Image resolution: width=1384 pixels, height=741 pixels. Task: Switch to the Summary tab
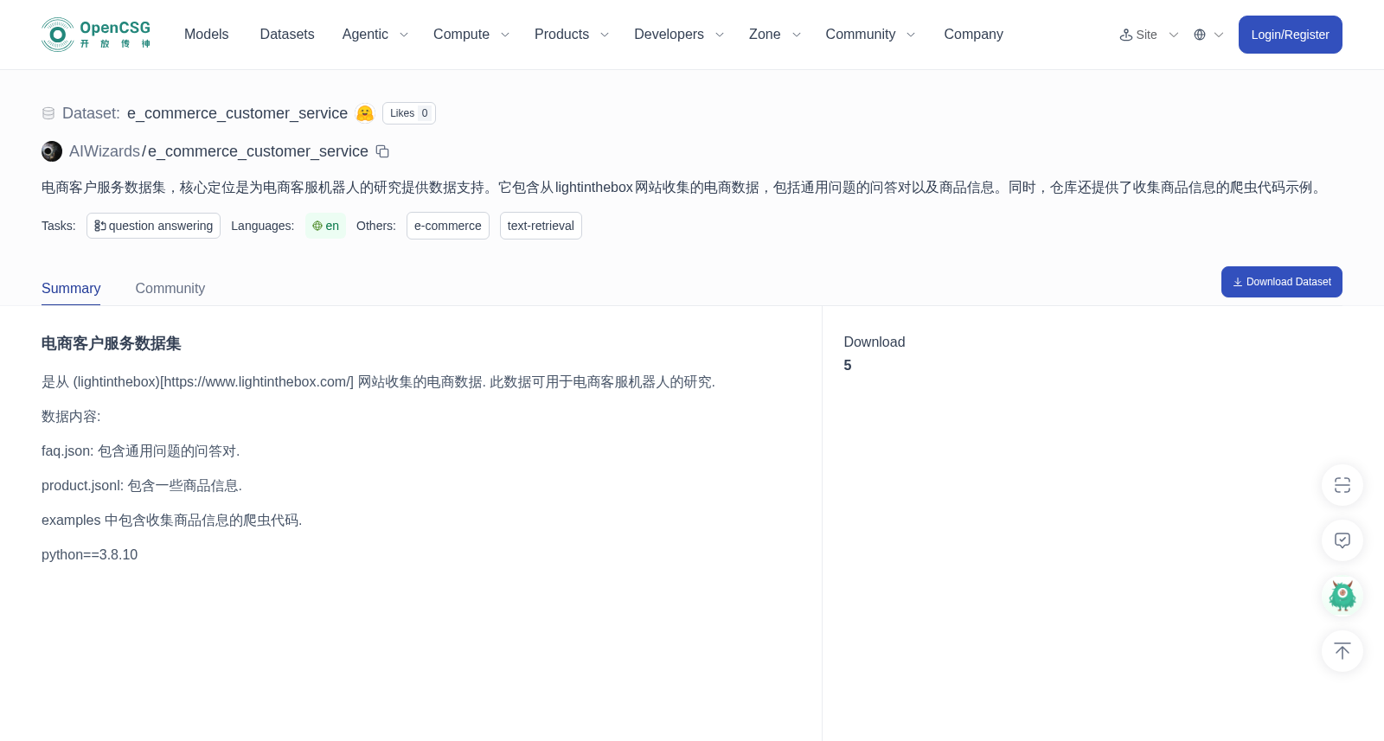(x=71, y=289)
